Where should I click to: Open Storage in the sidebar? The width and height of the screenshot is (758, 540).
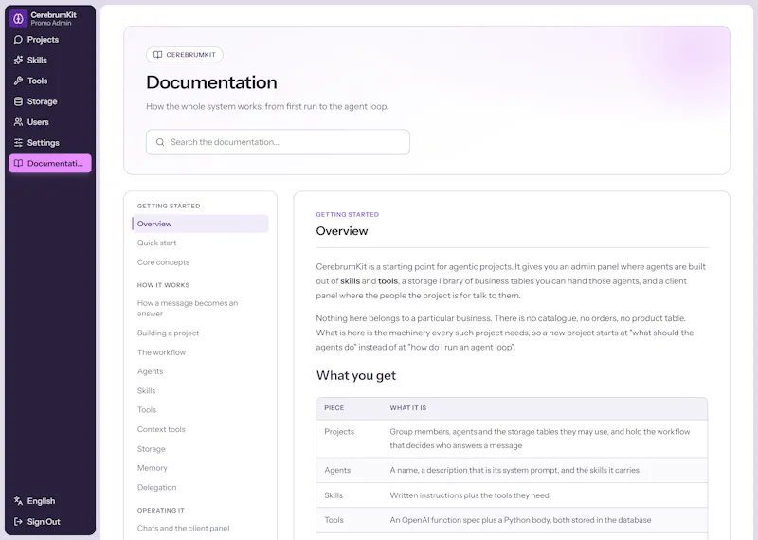click(50, 101)
